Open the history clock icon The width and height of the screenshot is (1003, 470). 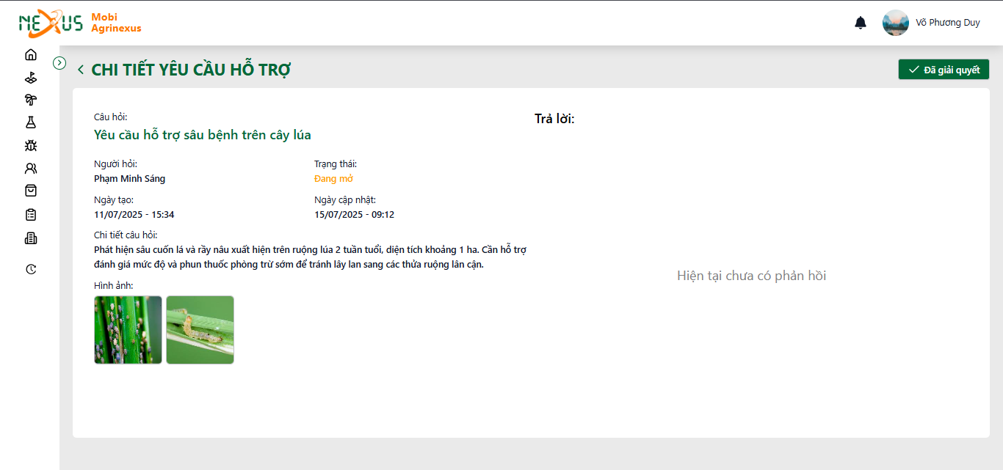30,269
